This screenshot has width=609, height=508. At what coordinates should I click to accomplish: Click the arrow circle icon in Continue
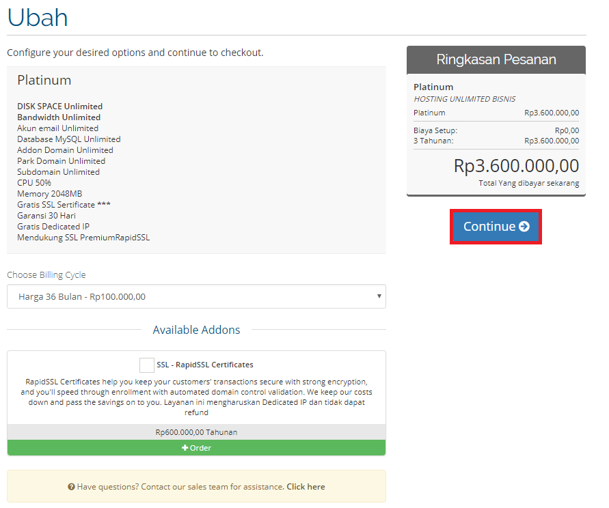click(524, 227)
